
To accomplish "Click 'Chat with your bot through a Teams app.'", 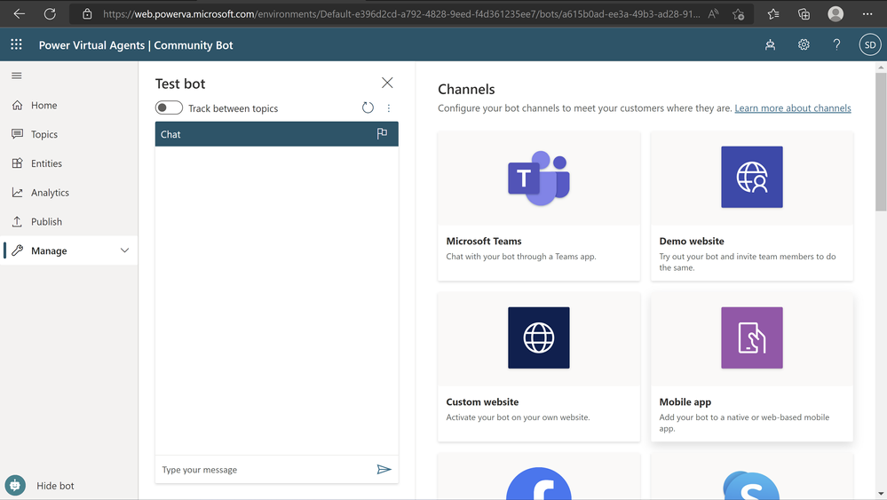I will click(521, 257).
